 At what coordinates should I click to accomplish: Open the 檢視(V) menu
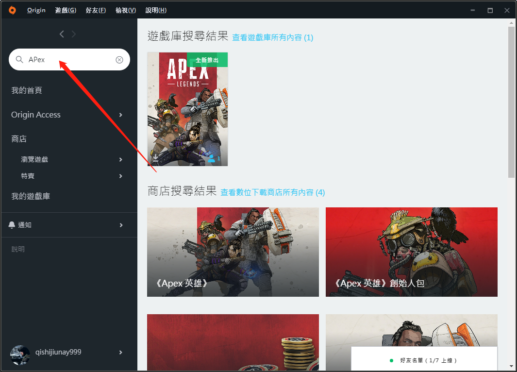[126, 10]
